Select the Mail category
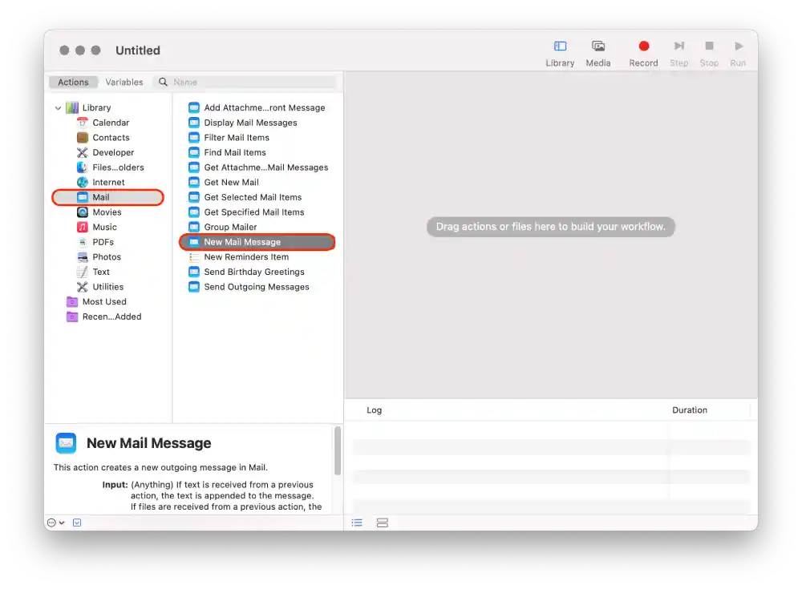The image size is (802, 589). (108, 197)
